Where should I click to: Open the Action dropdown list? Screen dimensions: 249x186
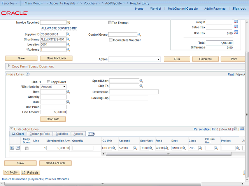(134, 59)
